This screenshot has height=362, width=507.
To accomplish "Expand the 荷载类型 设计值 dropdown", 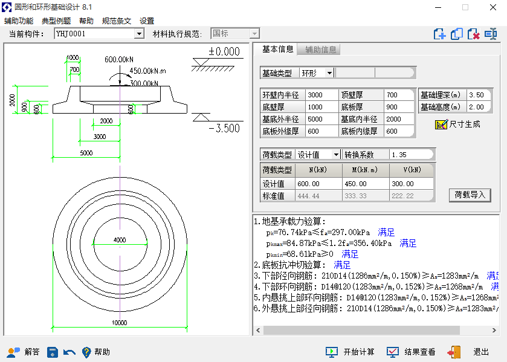I will (x=336, y=155).
